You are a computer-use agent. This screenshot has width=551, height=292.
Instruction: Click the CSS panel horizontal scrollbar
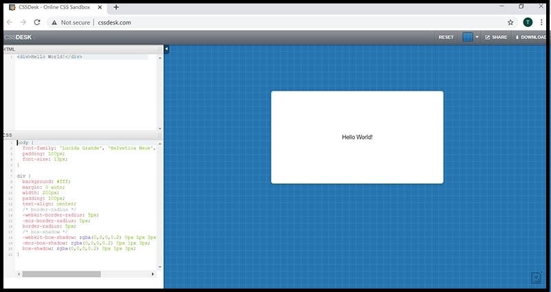(x=62, y=274)
